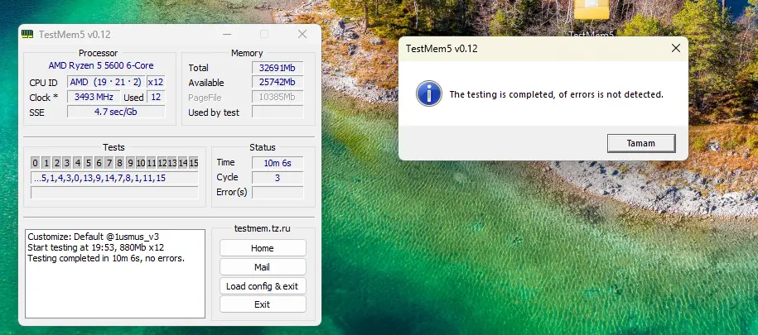This screenshot has height=335, width=758.
Task: Select test number 12 box
Action: [162, 163]
